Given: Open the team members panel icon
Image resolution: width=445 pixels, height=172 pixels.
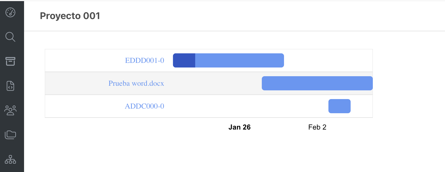Looking at the screenshot, I should click(10, 110).
